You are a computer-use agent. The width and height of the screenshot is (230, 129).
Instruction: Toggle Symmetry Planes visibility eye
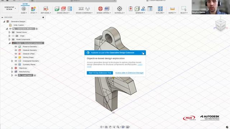(16, 64)
